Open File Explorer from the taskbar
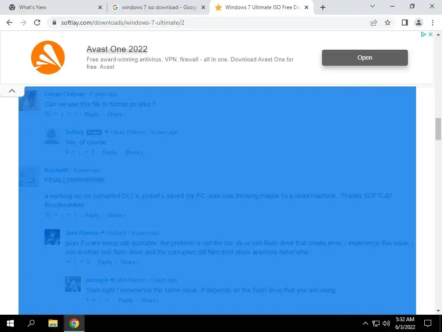The height and width of the screenshot is (332, 442). (53, 323)
